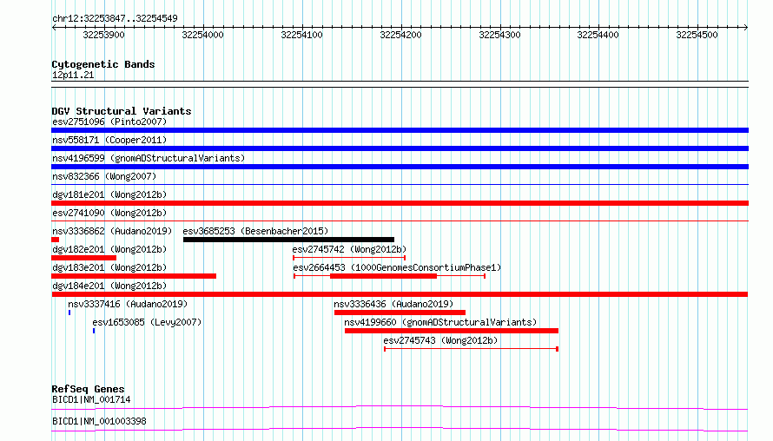Click the esv2745743 (Wong2012b) label
The height and width of the screenshot is (441, 773).
(x=440, y=340)
